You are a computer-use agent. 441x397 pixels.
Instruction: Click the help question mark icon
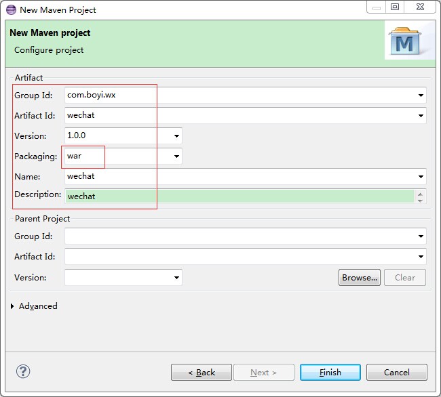[x=23, y=371]
